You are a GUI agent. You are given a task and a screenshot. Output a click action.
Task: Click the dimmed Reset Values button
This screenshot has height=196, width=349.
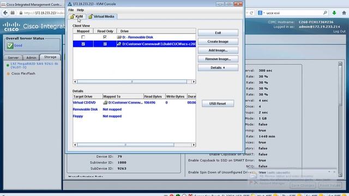tap(330, 185)
